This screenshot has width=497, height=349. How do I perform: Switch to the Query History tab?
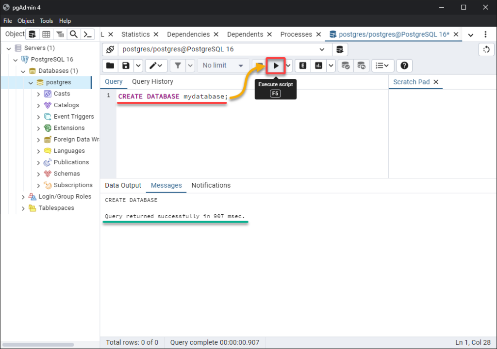pyautogui.click(x=152, y=81)
